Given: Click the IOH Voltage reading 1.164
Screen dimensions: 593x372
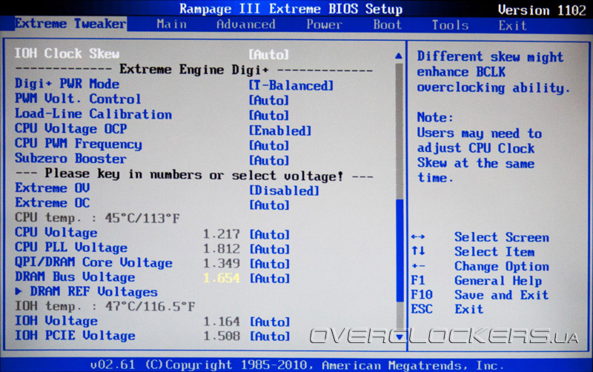Looking at the screenshot, I should click(222, 322).
